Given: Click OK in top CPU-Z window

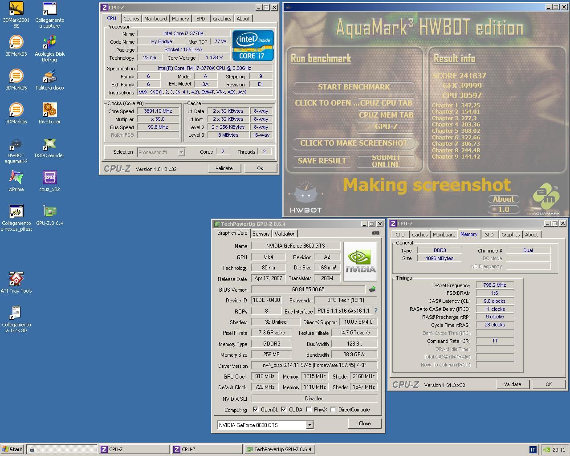Looking at the screenshot, I should coord(260,168).
